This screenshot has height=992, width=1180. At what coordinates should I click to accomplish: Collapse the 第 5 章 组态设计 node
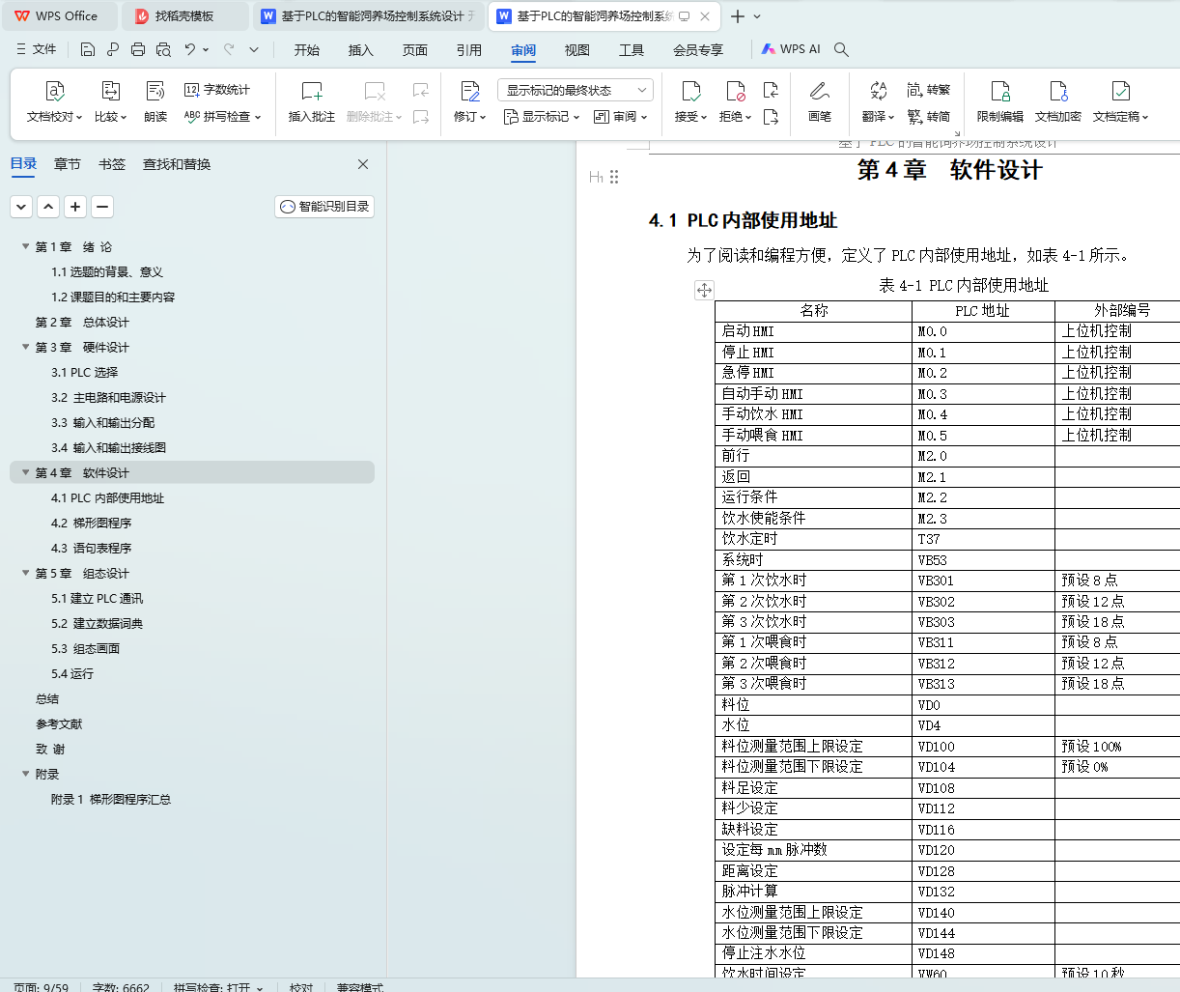[x=26, y=573]
